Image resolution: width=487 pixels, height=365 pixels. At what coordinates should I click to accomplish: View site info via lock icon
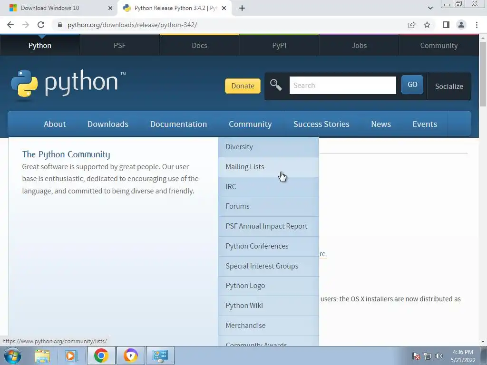coord(60,25)
